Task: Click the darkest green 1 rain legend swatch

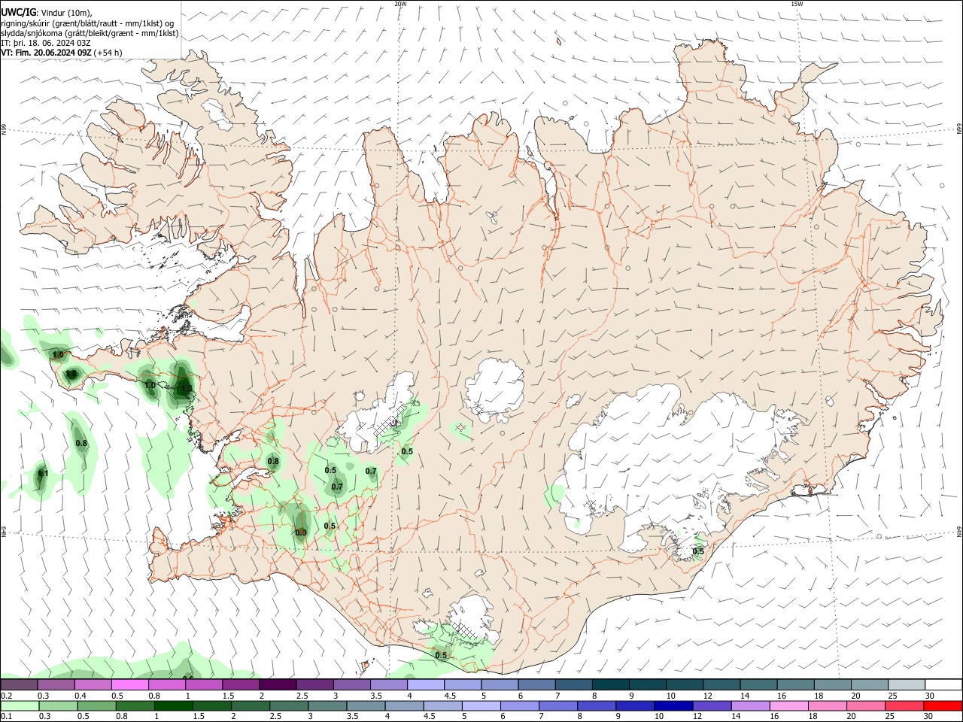Action: tap(174, 706)
